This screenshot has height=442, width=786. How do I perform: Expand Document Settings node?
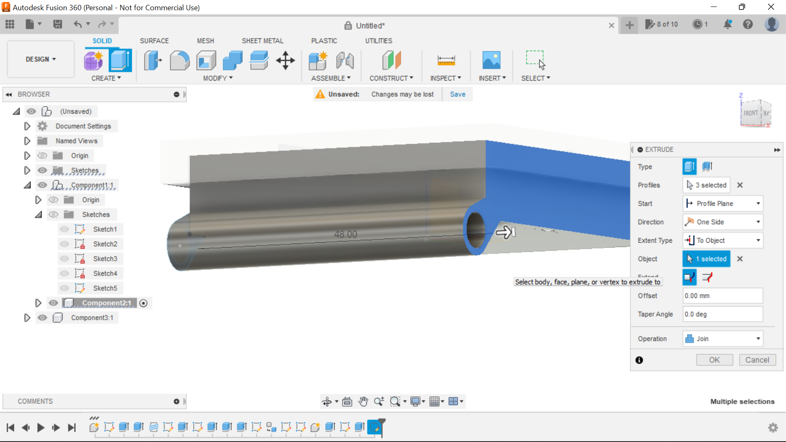(27, 126)
